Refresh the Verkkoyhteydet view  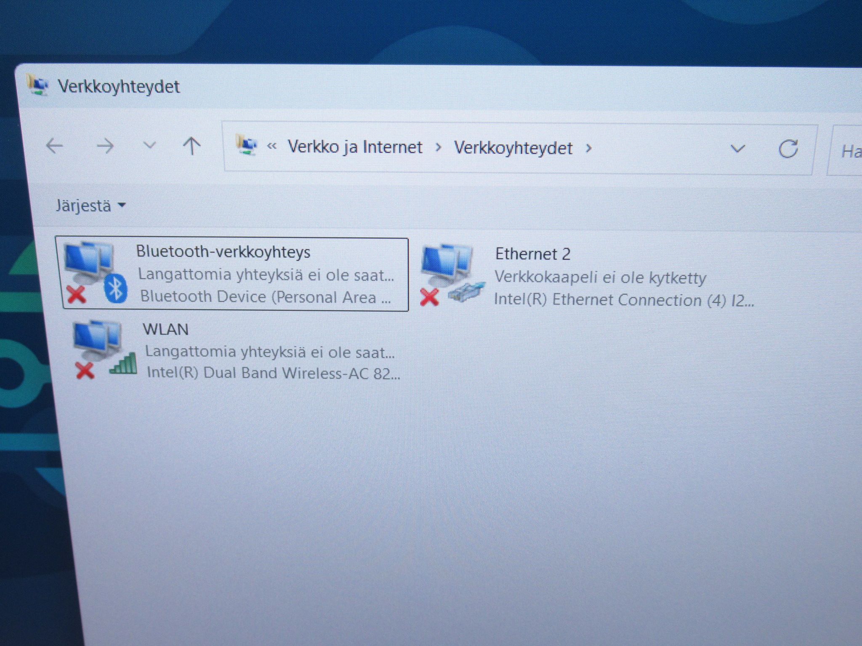click(788, 149)
